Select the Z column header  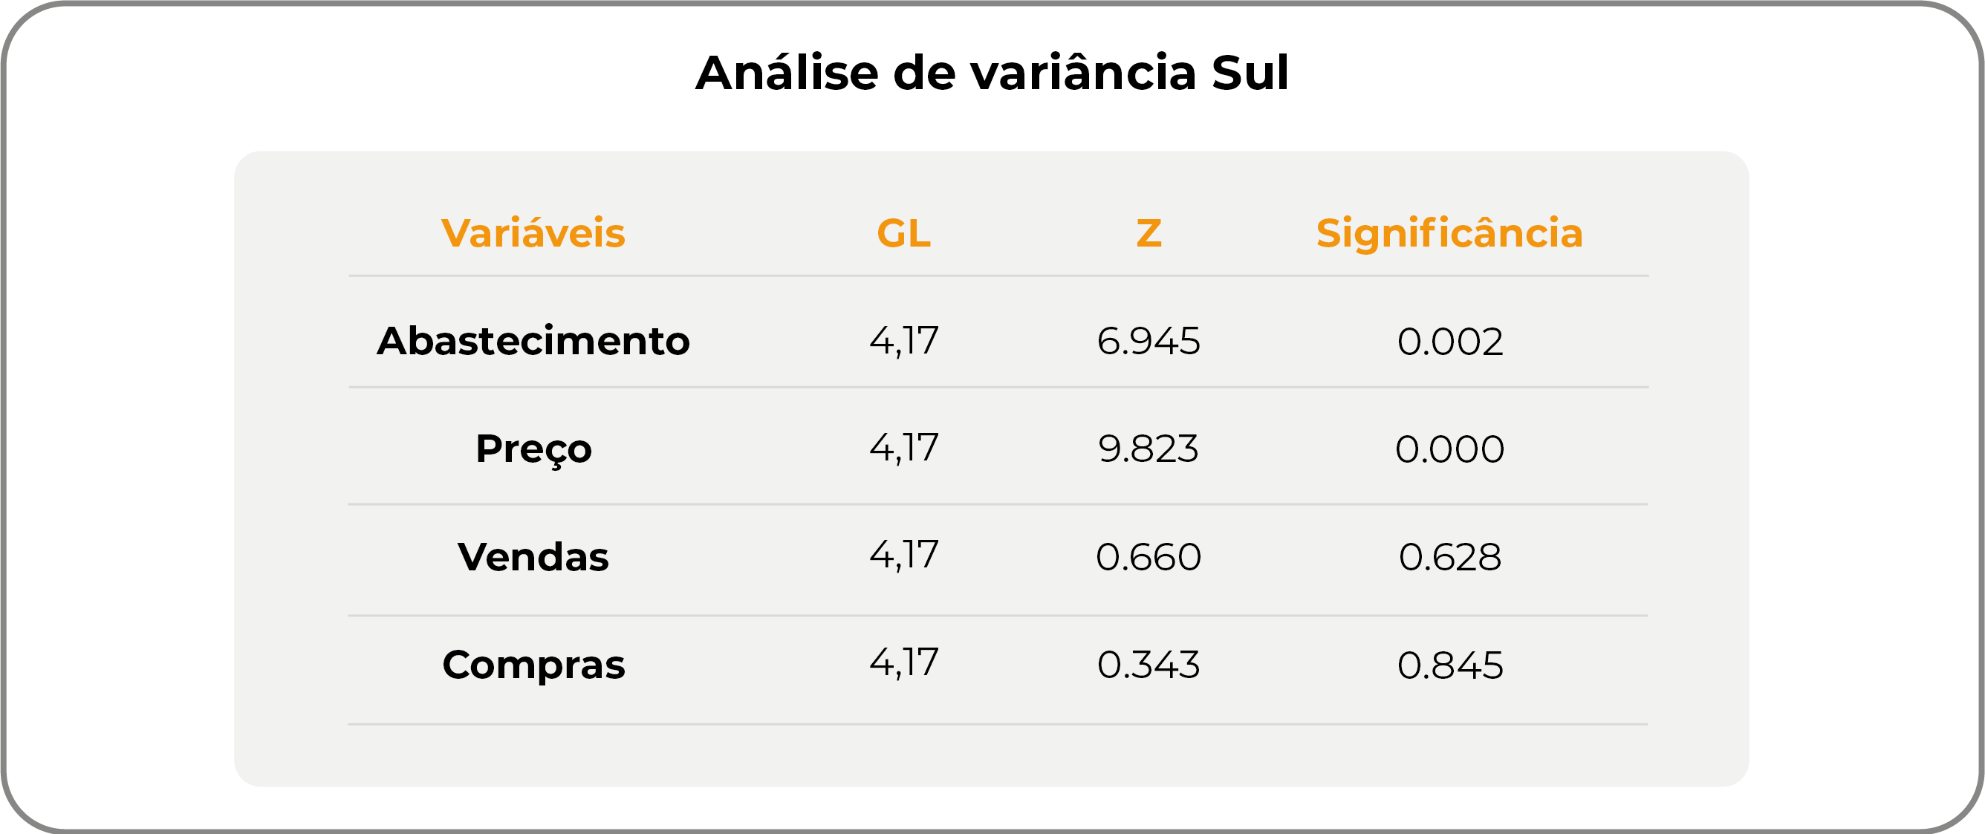1149,233
